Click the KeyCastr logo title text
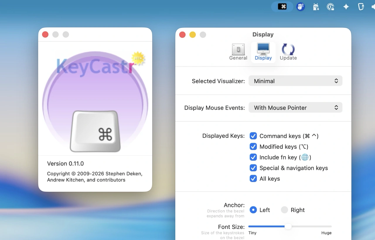 pos(95,67)
